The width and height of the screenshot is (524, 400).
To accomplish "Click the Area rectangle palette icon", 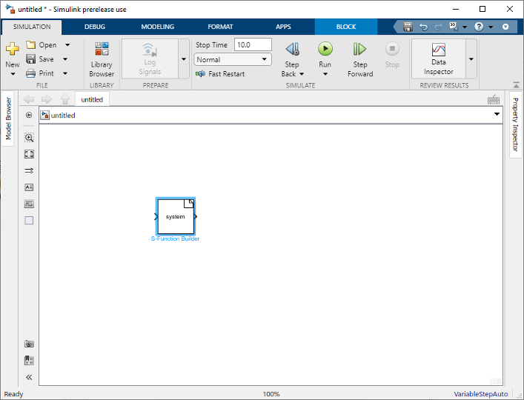I will [x=29, y=220].
